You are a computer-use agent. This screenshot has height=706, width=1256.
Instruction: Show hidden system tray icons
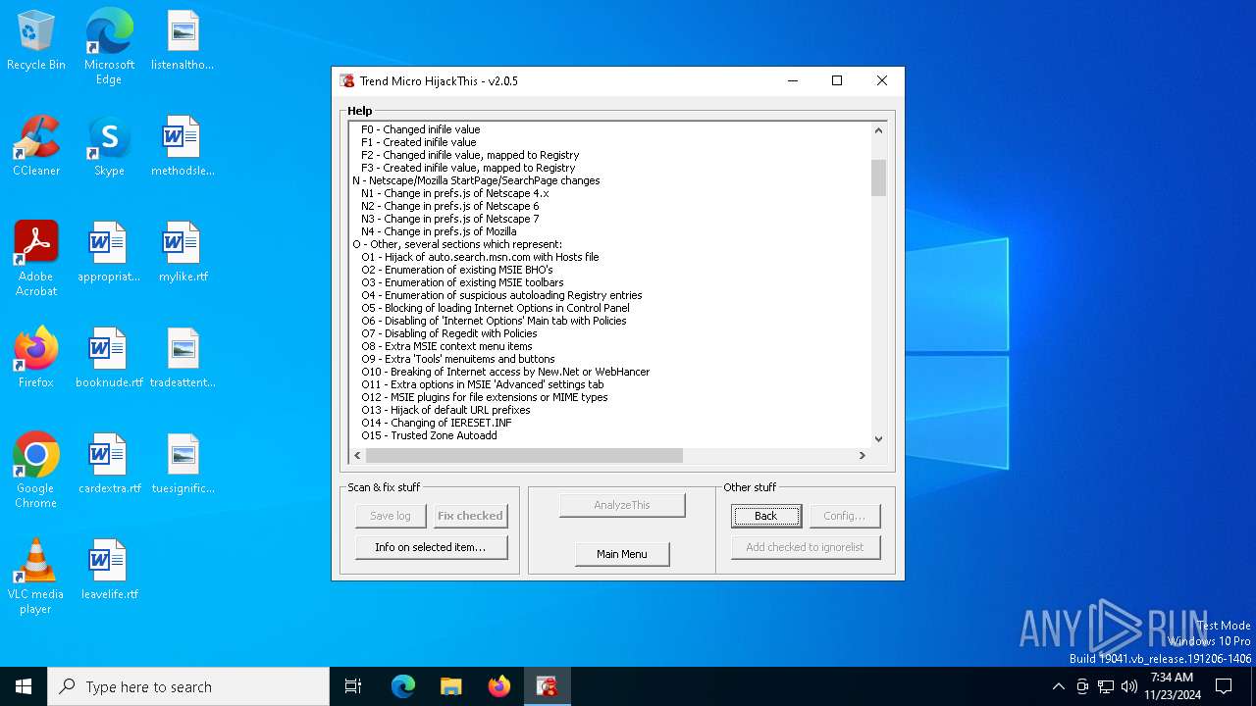point(1058,686)
